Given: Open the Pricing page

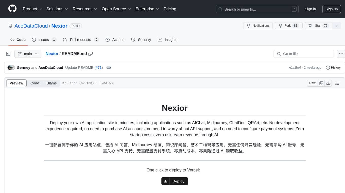Looking at the screenshot, I should point(170,9).
